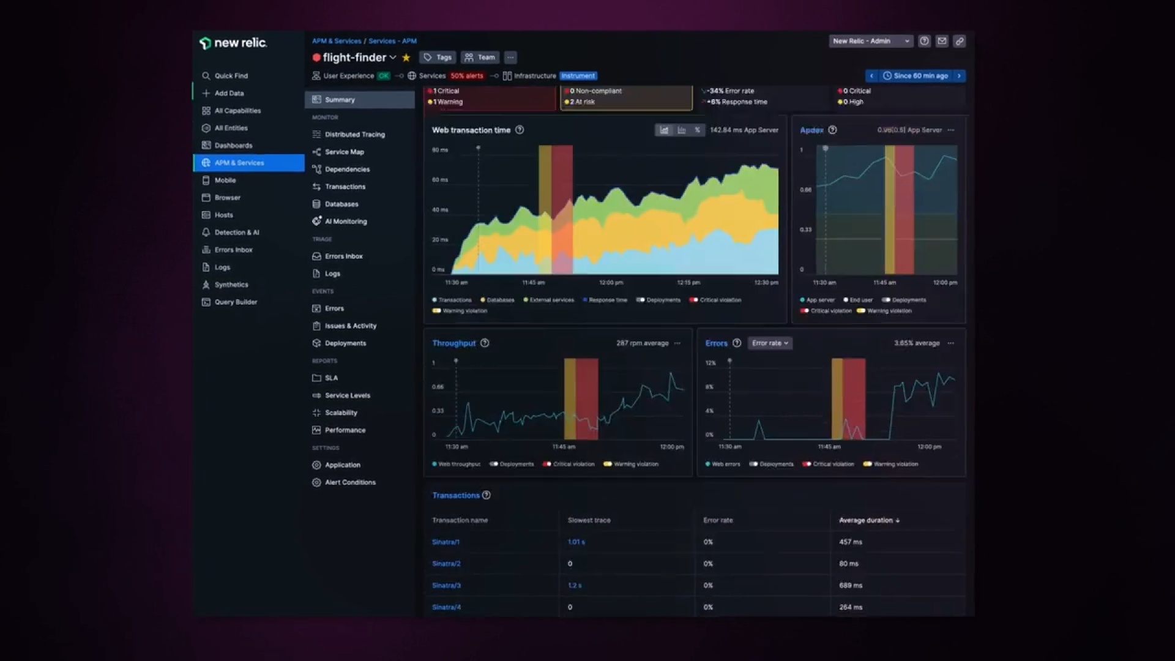Open the mail feedback icon in header

pos(942,41)
